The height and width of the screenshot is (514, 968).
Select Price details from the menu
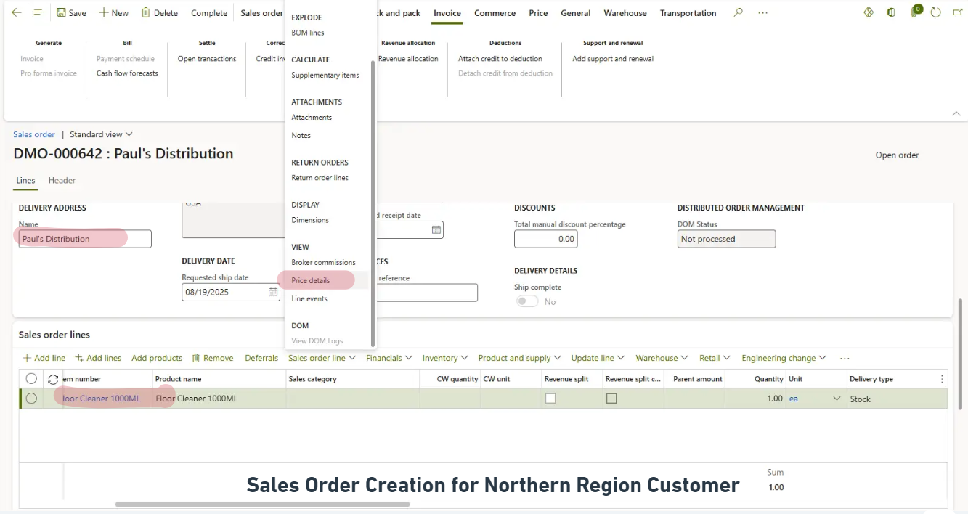pos(310,280)
